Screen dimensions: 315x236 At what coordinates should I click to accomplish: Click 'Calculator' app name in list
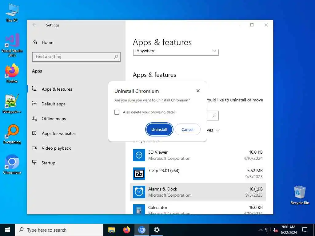[x=158, y=207]
